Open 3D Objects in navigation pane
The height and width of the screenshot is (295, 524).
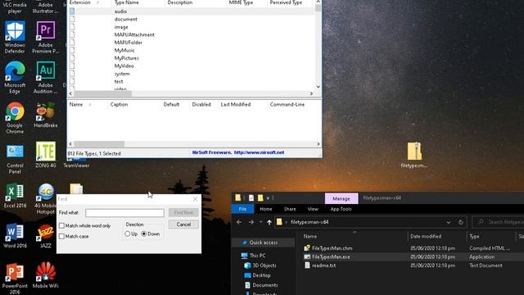[x=264, y=265]
